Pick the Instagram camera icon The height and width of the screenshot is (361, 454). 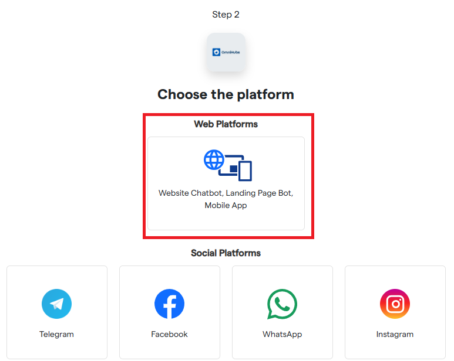[x=395, y=304]
